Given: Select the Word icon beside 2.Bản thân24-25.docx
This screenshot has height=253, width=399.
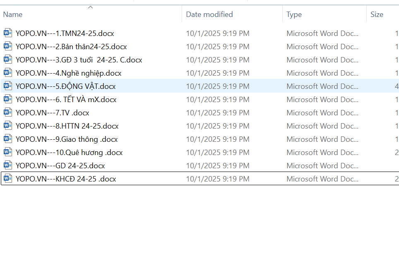Looking at the screenshot, I should (x=8, y=46).
